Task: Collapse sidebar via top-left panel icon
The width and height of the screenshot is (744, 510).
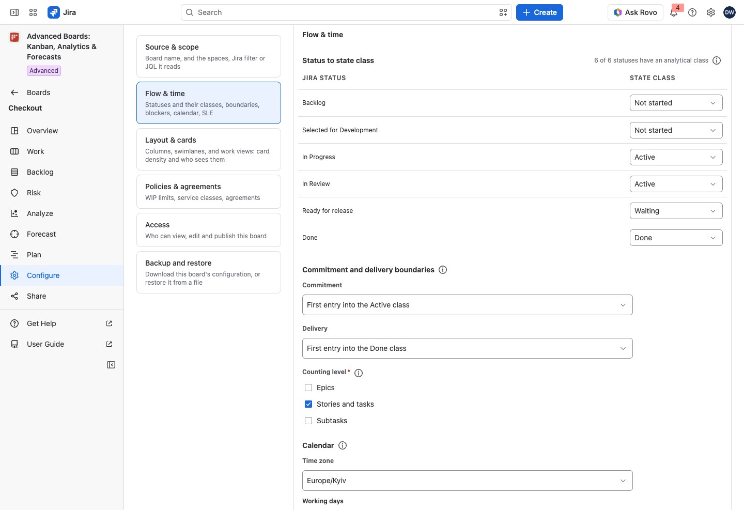Action: click(14, 12)
